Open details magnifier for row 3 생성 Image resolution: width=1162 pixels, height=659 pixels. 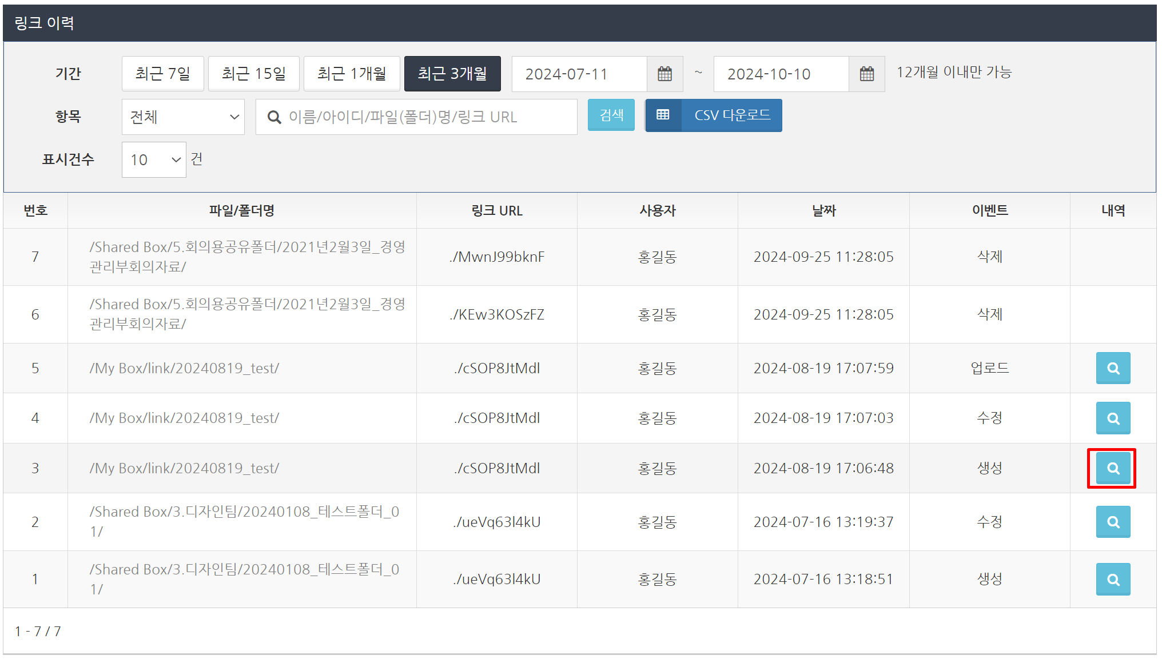pyautogui.click(x=1112, y=468)
